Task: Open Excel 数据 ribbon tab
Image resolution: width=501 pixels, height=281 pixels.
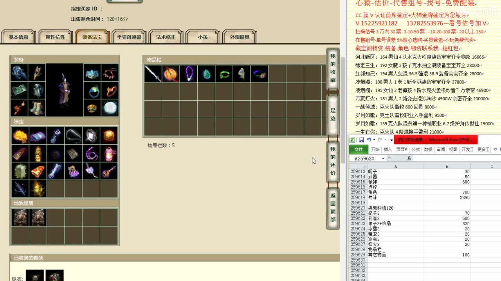Action: [x=428, y=149]
